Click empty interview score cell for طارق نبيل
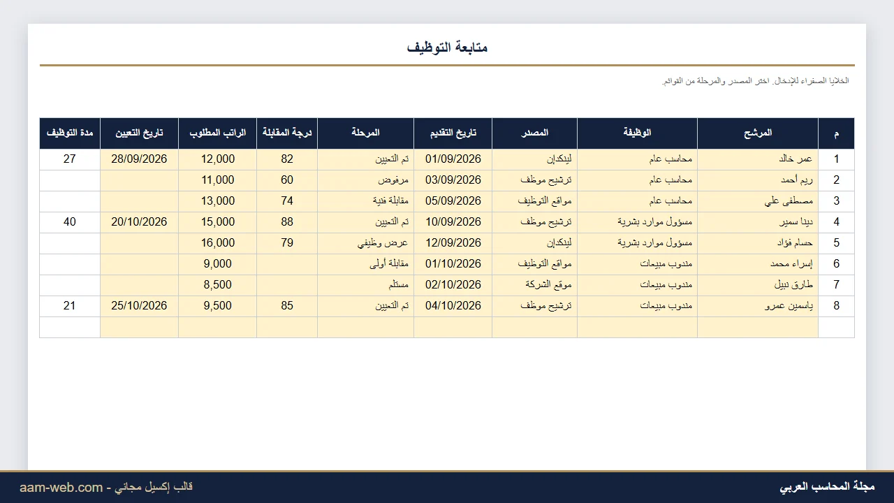 coord(287,285)
